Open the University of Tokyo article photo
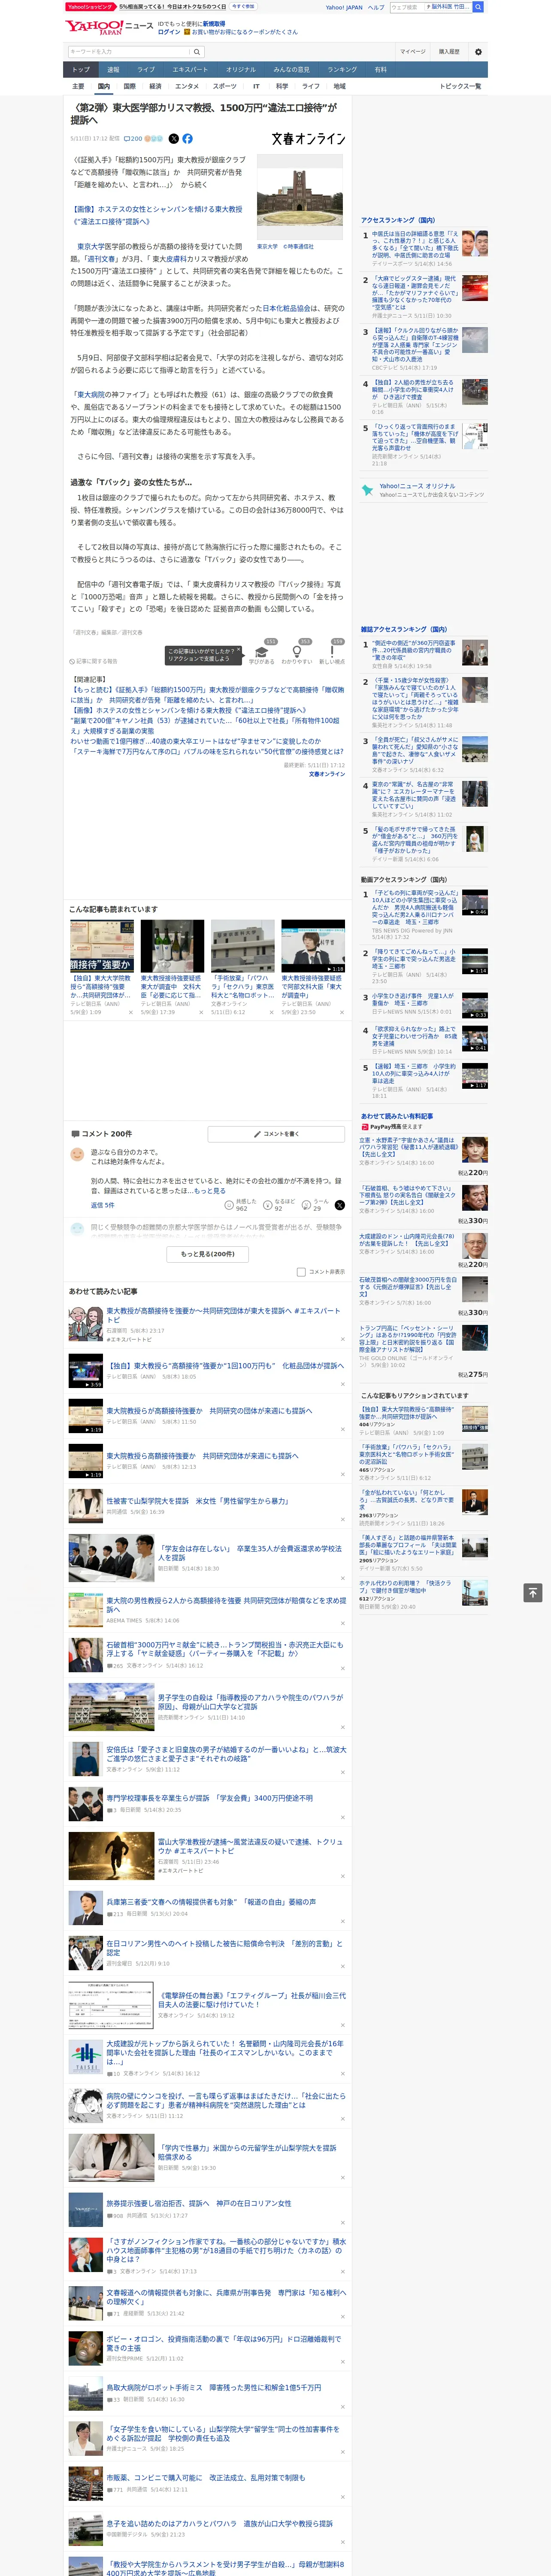This screenshot has height=2576, width=551. pyautogui.click(x=300, y=198)
